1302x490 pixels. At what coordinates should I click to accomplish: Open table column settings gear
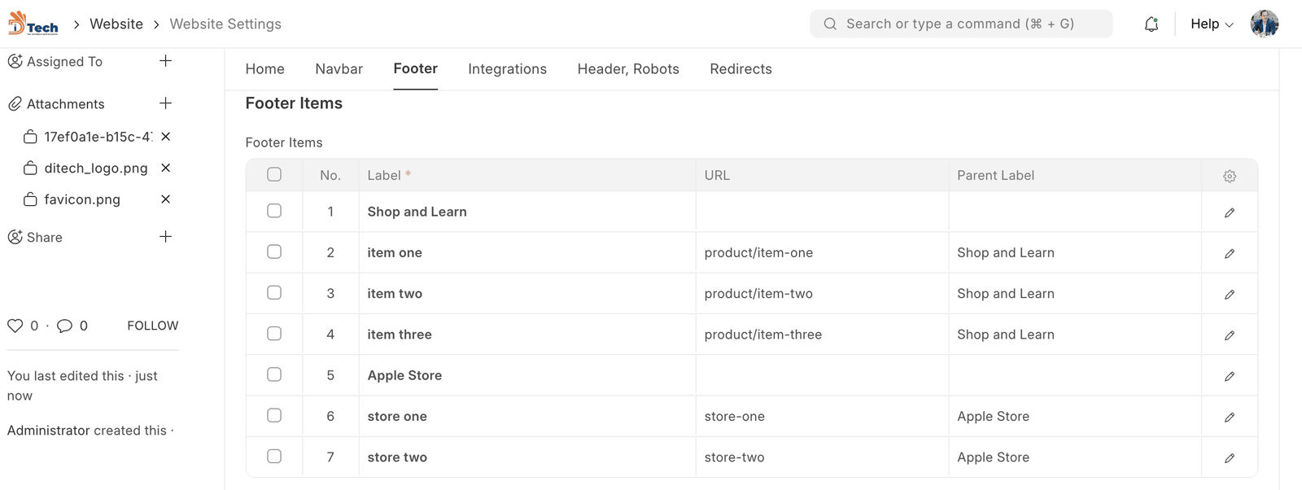(x=1229, y=176)
